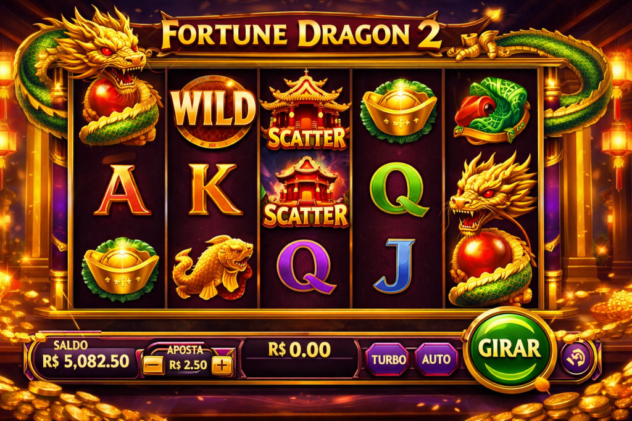Click the green jade hat symbol
632x421 pixels.
coord(492,111)
